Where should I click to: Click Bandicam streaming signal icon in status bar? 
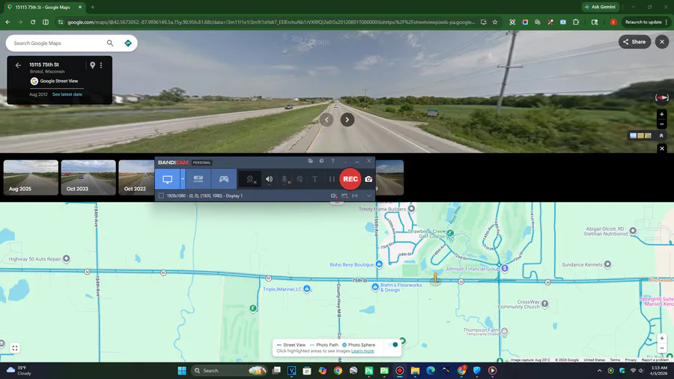[x=355, y=195]
